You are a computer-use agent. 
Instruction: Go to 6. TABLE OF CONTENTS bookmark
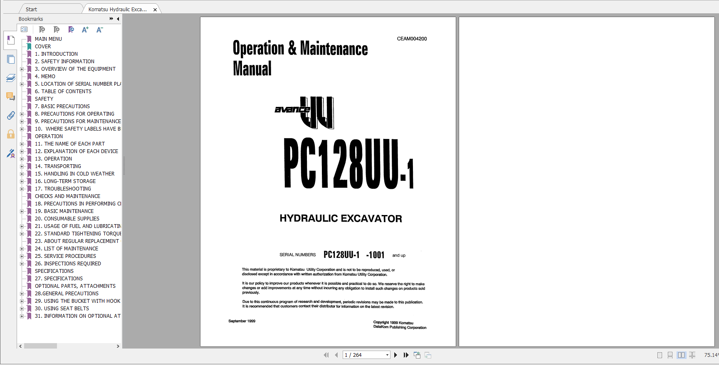click(63, 91)
